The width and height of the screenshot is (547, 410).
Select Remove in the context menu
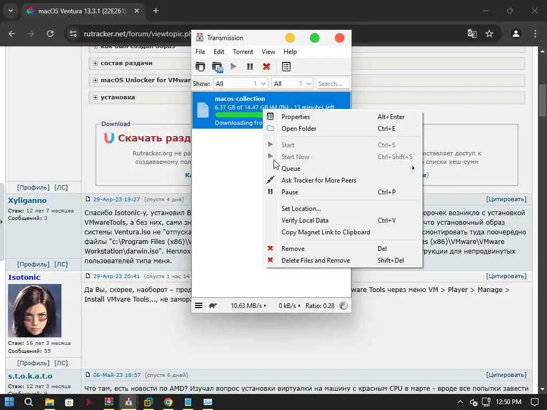point(342,249)
